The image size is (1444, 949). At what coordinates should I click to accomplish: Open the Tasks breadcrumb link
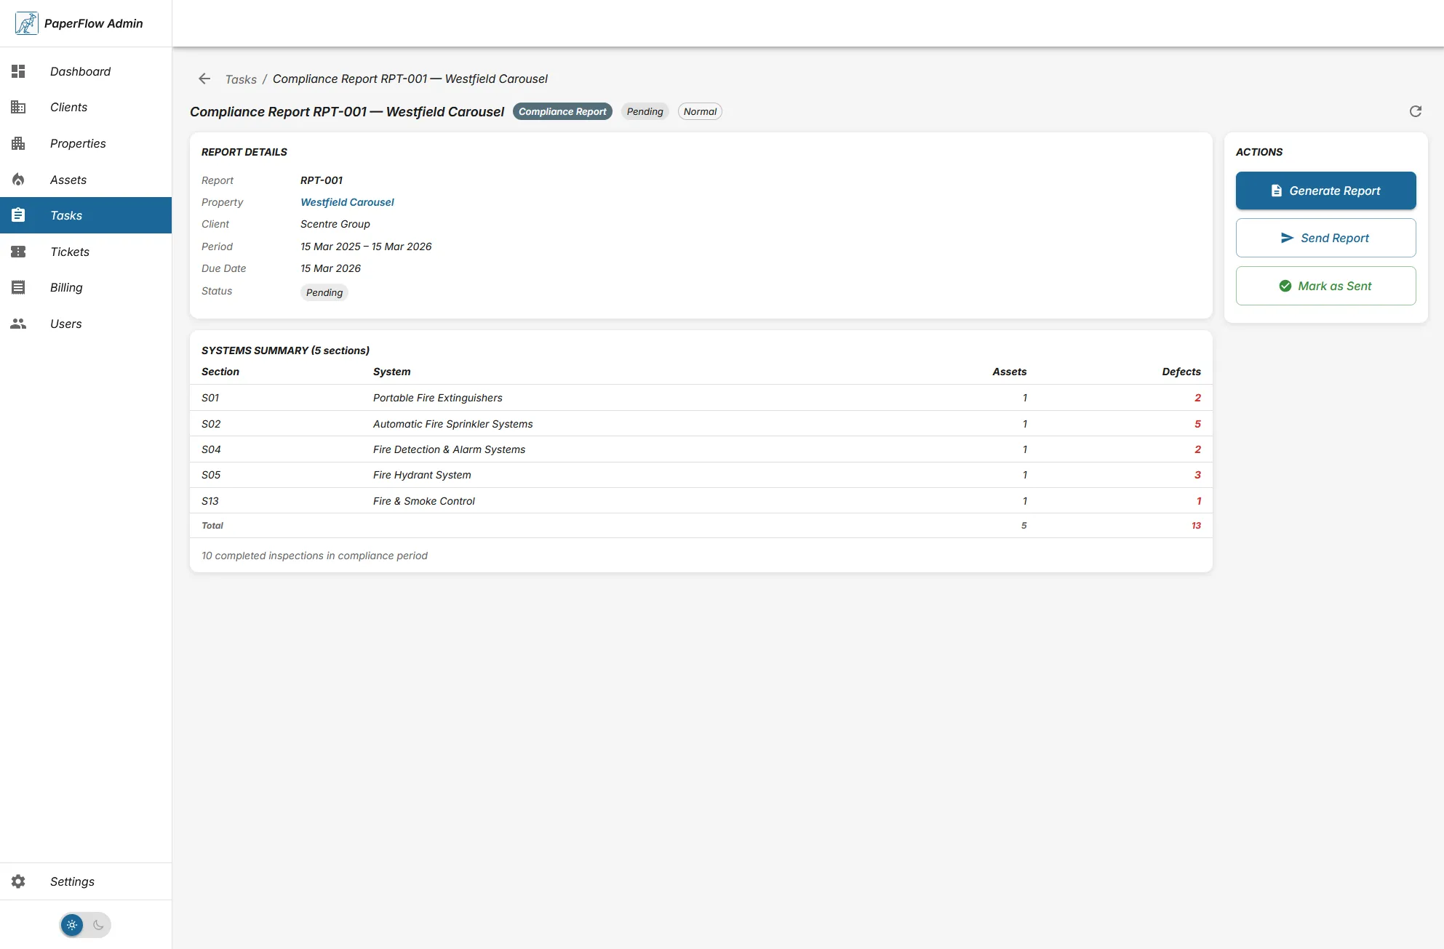tap(240, 79)
